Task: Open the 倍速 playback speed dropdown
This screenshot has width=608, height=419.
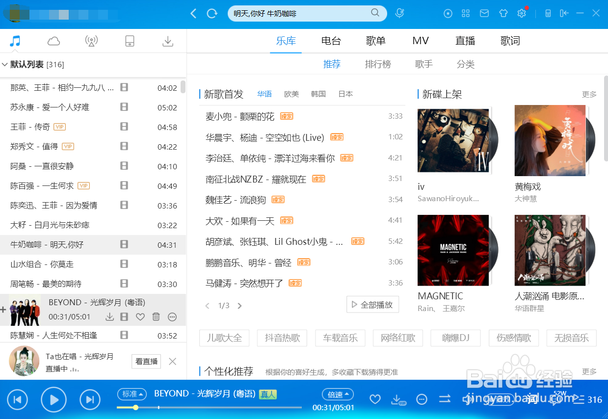Action: 338,394
